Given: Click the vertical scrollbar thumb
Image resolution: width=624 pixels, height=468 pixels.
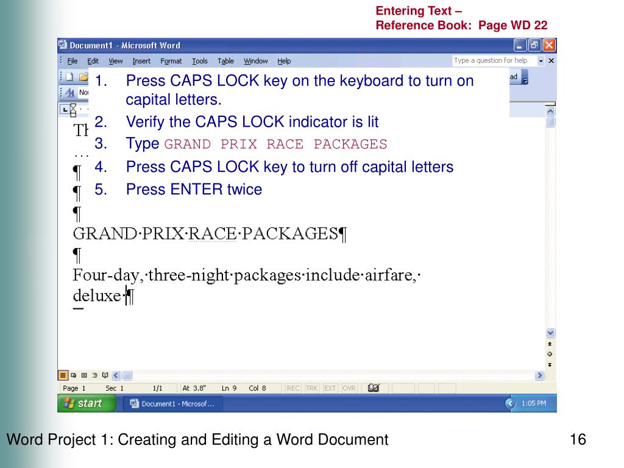Looking at the screenshot, I should [x=550, y=122].
